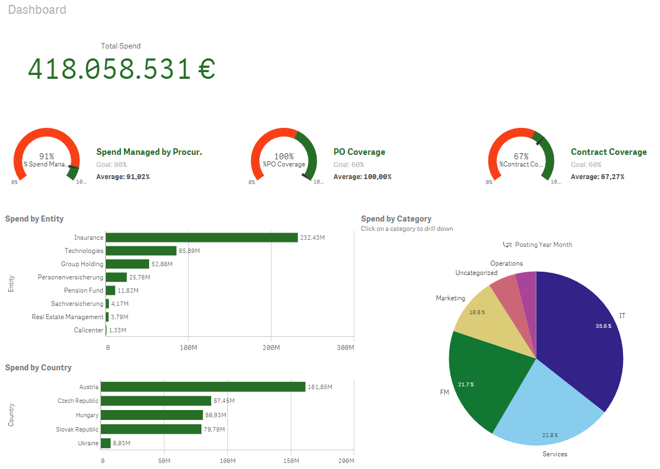Click the Ukraine country bar
660x469 pixels.
pyautogui.click(x=105, y=443)
